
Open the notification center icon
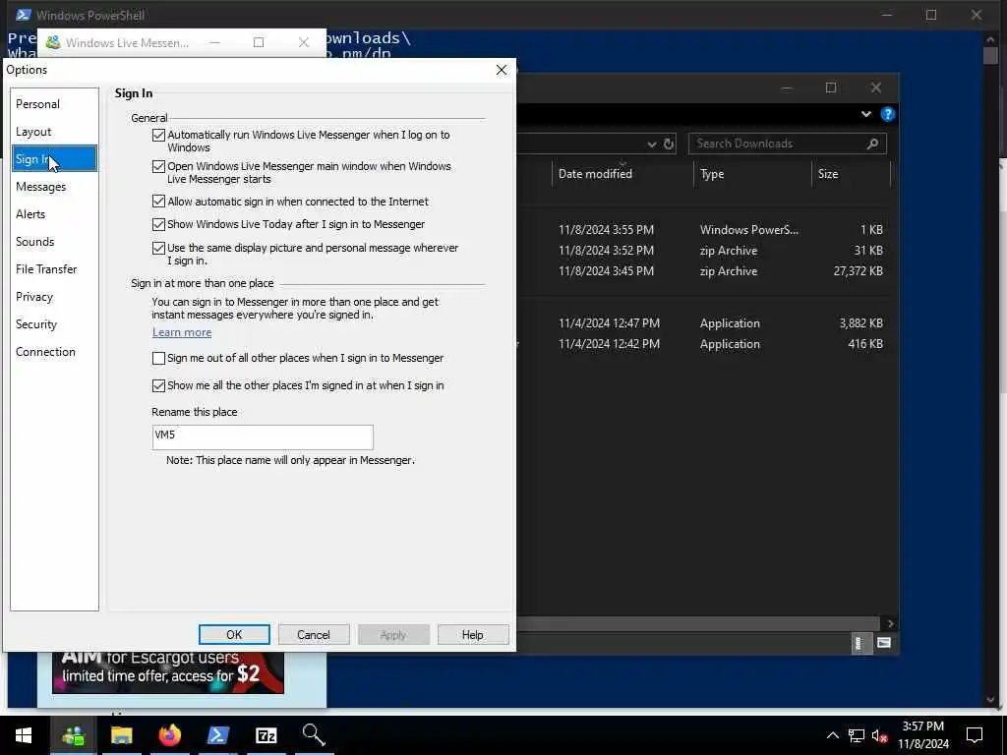[975, 735]
